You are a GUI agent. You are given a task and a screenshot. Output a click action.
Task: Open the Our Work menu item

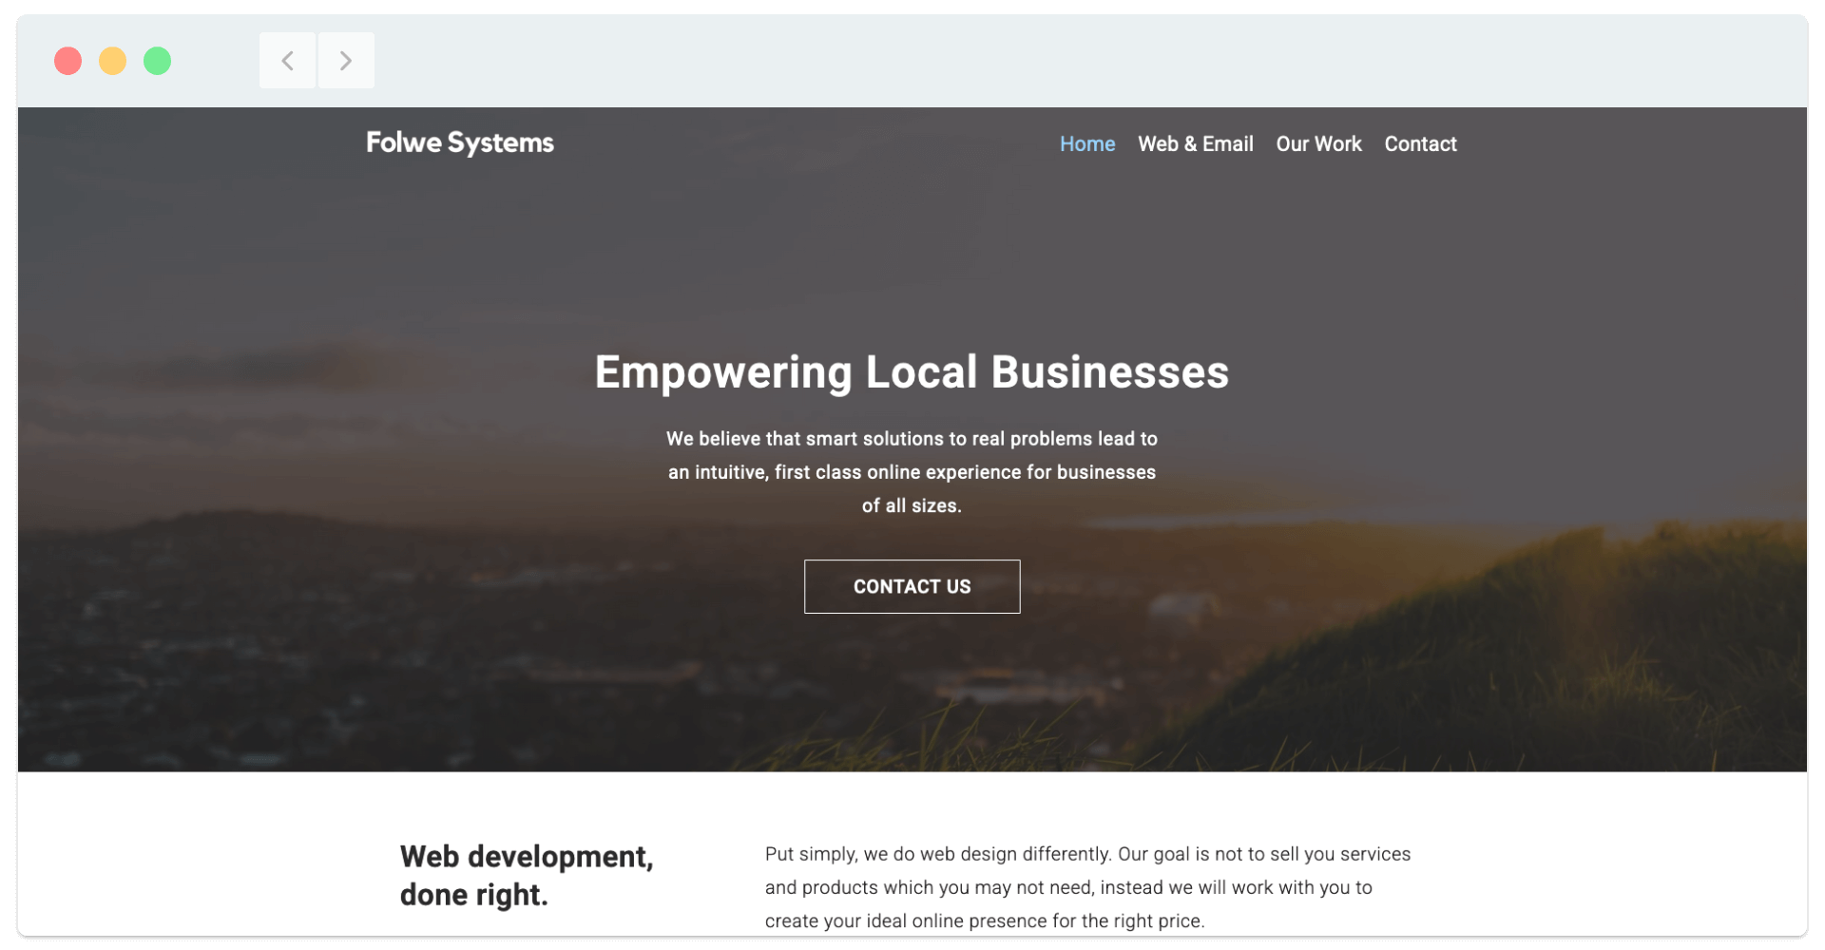[1318, 143]
